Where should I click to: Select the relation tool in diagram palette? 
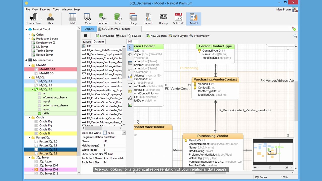(130, 70)
